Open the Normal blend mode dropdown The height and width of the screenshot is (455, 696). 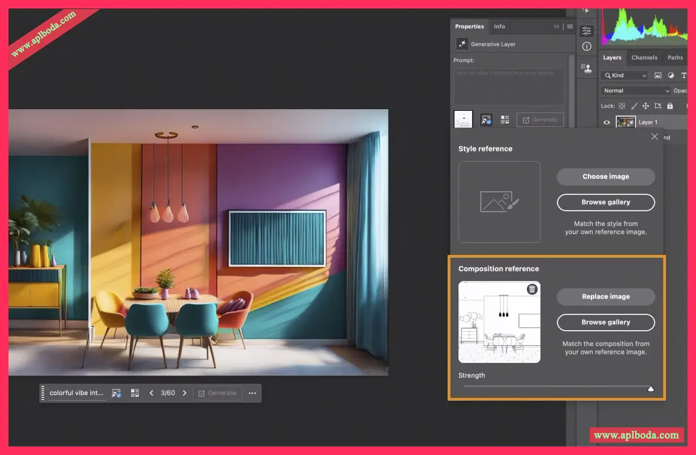(x=635, y=90)
